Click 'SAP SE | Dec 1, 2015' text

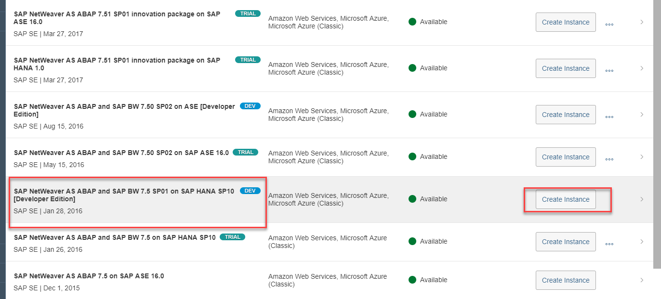click(47, 288)
